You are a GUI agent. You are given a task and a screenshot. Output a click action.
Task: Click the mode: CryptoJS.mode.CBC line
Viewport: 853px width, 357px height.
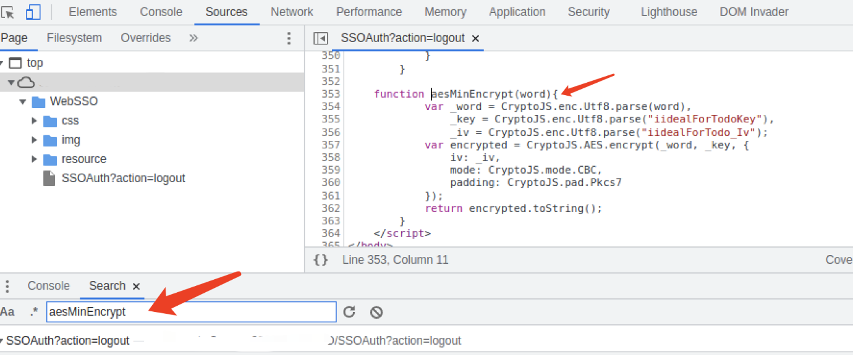525,170
